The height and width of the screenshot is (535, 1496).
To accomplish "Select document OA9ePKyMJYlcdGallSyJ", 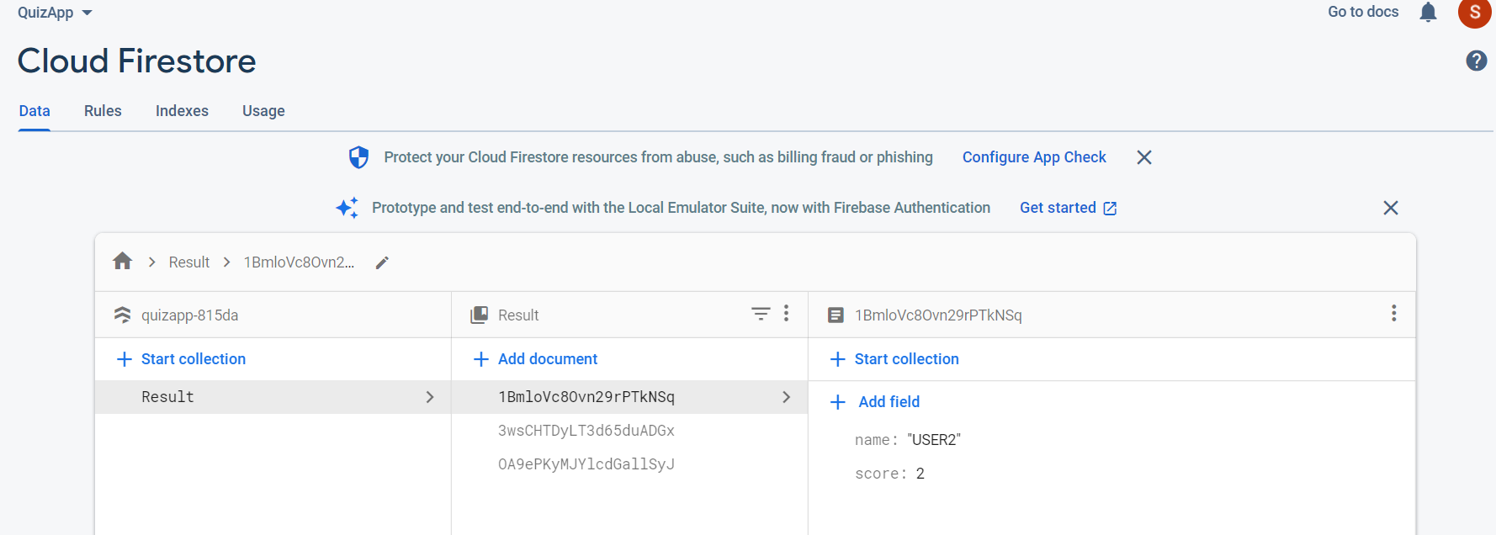I will click(586, 464).
